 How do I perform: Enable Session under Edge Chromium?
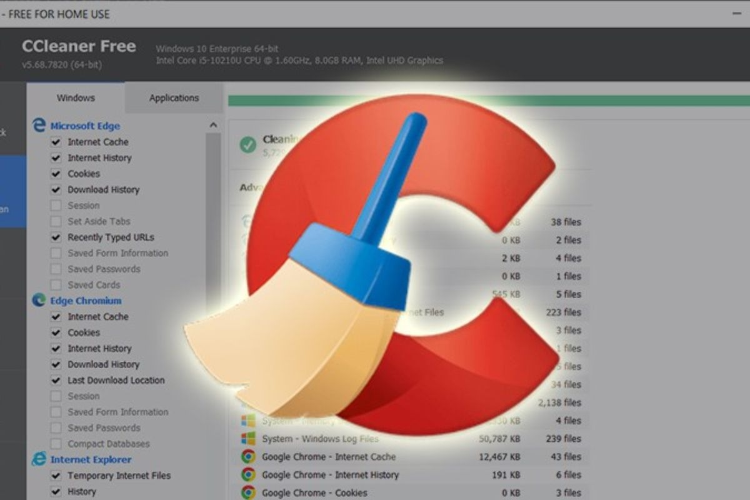[x=56, y=396]
